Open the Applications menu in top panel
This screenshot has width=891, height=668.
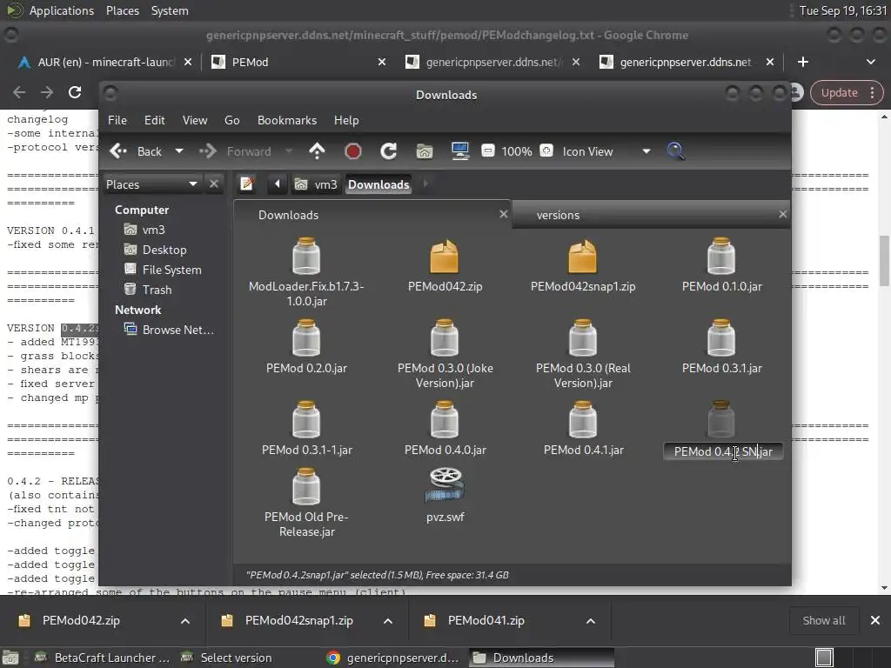pyautogui.click(x=62, y=10)
